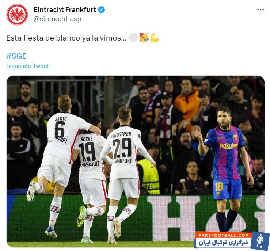Click the blue verified badge icon
Image resolution: width=270 pixels, height=251 pixels.
[102, 9]
